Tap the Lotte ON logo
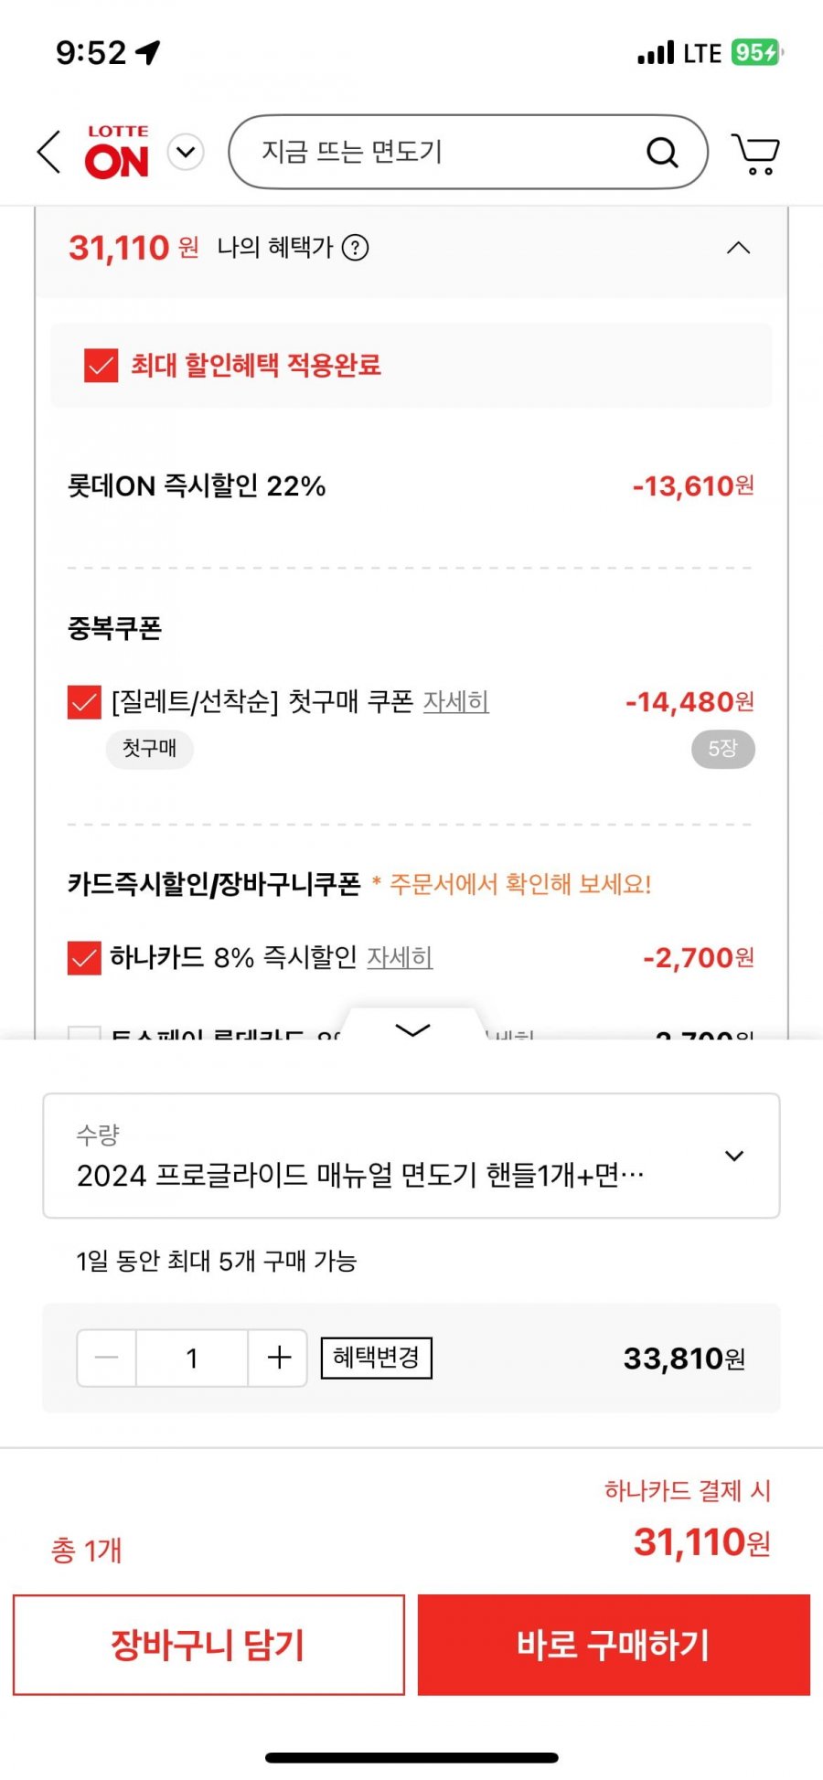The height and width of the screenshot is (1780, 823). 117,153
